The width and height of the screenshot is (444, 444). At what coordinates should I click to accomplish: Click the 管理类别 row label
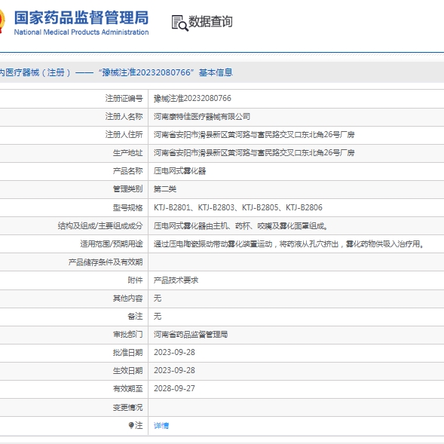(127, 189)
